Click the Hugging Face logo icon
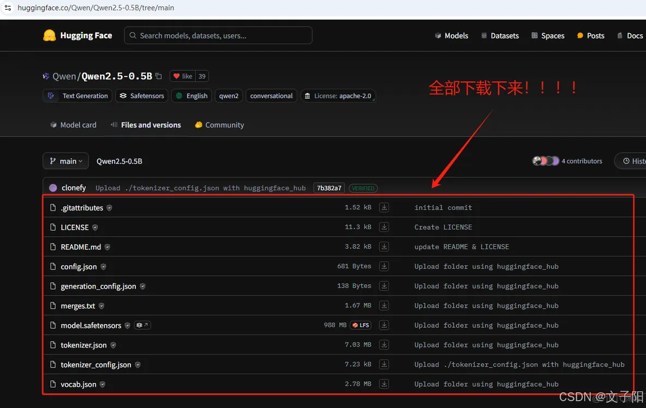Screen dimensions: 646x408 click(x=49, y=35)
